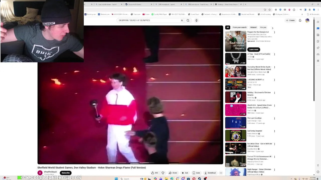Open the Green Day Holiday thumbnail

click(x=236, y=97)
